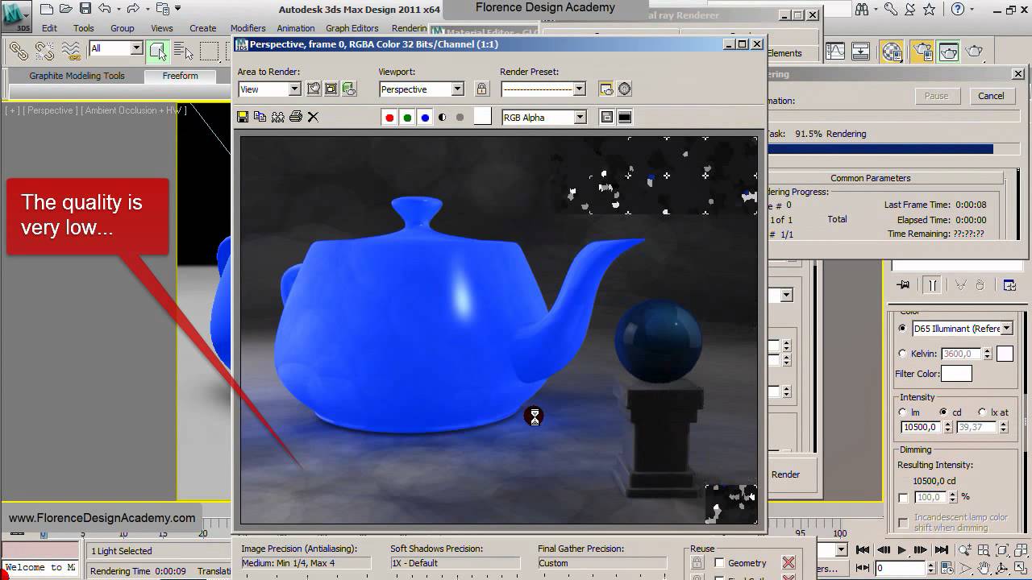Collapse the Common Parameters rollout
The image size is (1032, 580).
coord(870,178)
